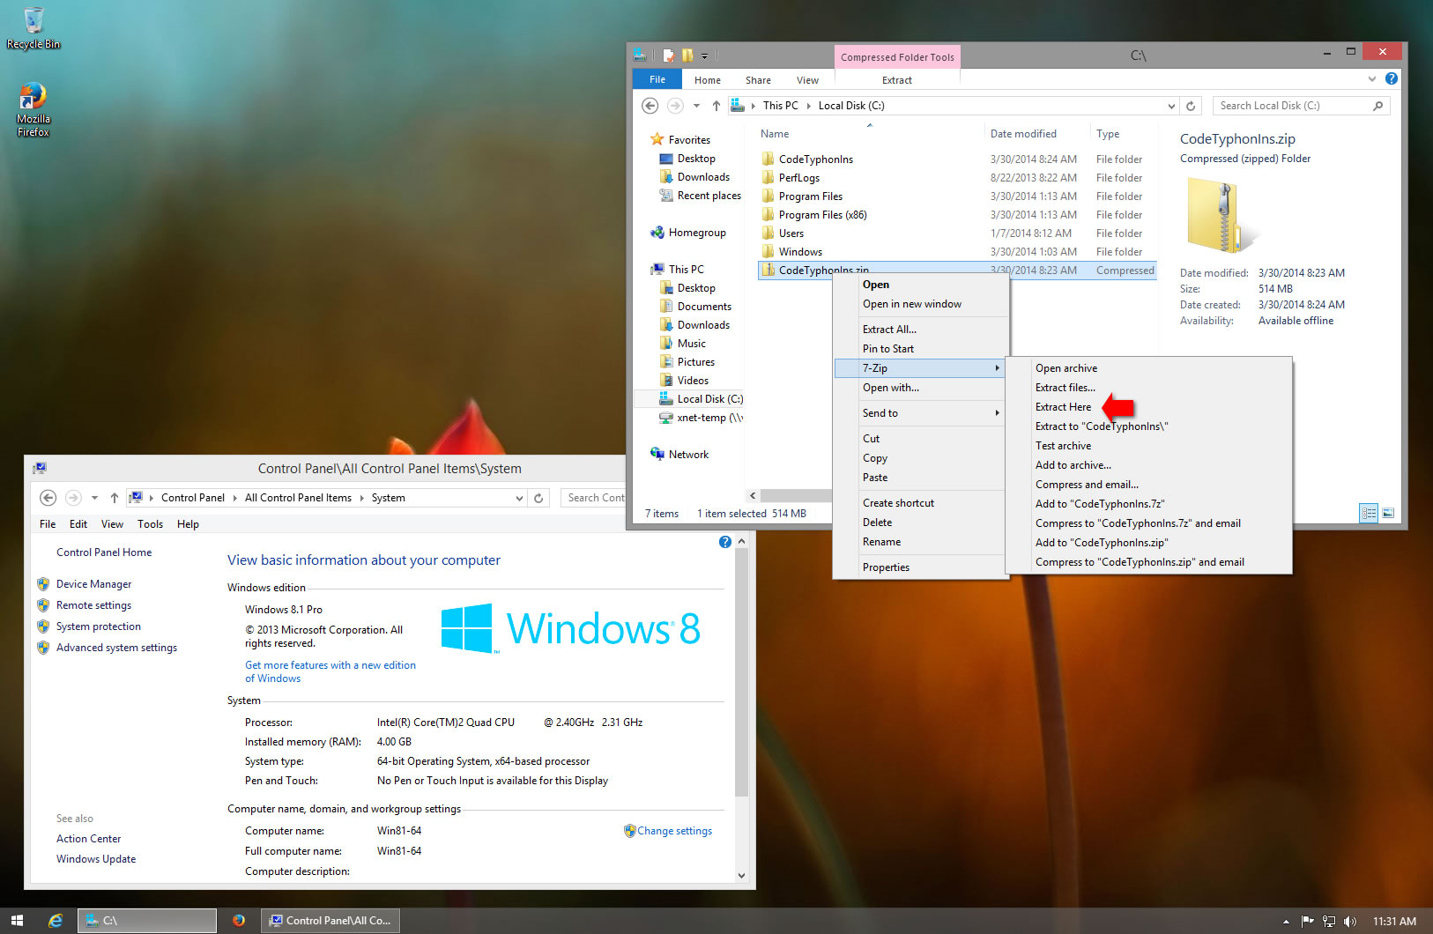This screenshot has width=1433, height=934.
Task: Switch Explorer to large icons view
Action: click(x=1388, y=513)
